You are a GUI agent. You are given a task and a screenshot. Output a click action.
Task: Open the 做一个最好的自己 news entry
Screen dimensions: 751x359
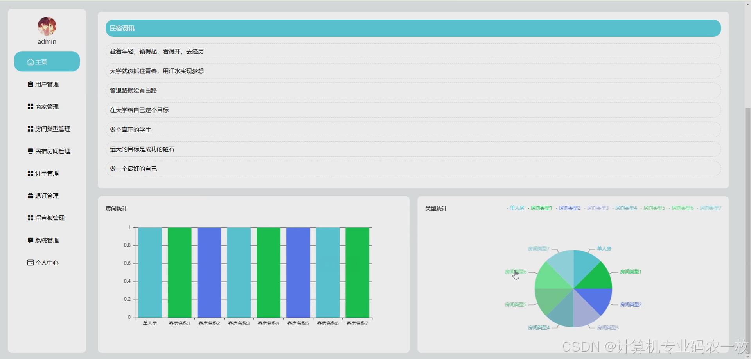click(413, 169)
